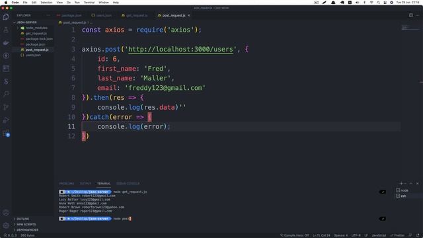Click the volume icon in menu bar

[x=357, y=3]
